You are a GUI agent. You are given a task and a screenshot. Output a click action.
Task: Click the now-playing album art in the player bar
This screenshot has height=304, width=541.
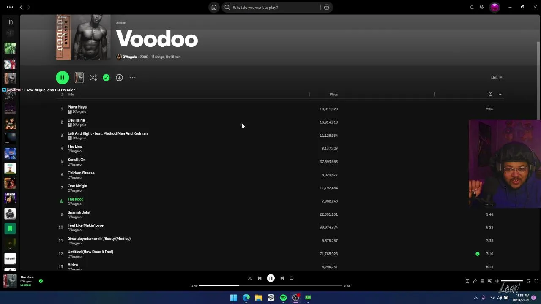click(10, 281)
